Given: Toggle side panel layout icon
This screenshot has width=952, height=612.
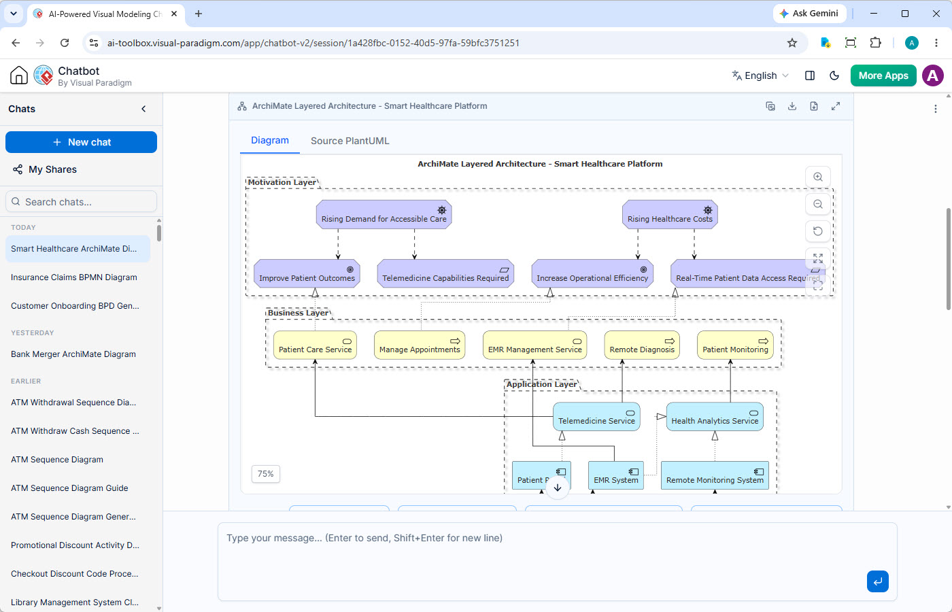Looking at the screenshot, I should (x=810, y=75).
